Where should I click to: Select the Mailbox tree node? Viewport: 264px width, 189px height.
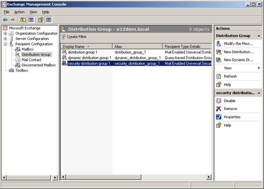pyautogui.click(x=28, y=49)
